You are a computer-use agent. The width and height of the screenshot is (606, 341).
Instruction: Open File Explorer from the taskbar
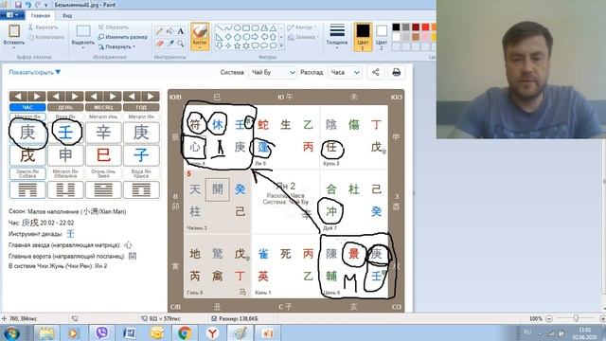coord(46,332)
